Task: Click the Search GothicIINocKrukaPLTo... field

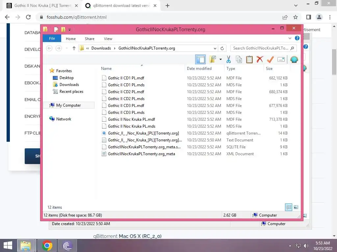Action: pyautogui.click(x=263, y=48)
